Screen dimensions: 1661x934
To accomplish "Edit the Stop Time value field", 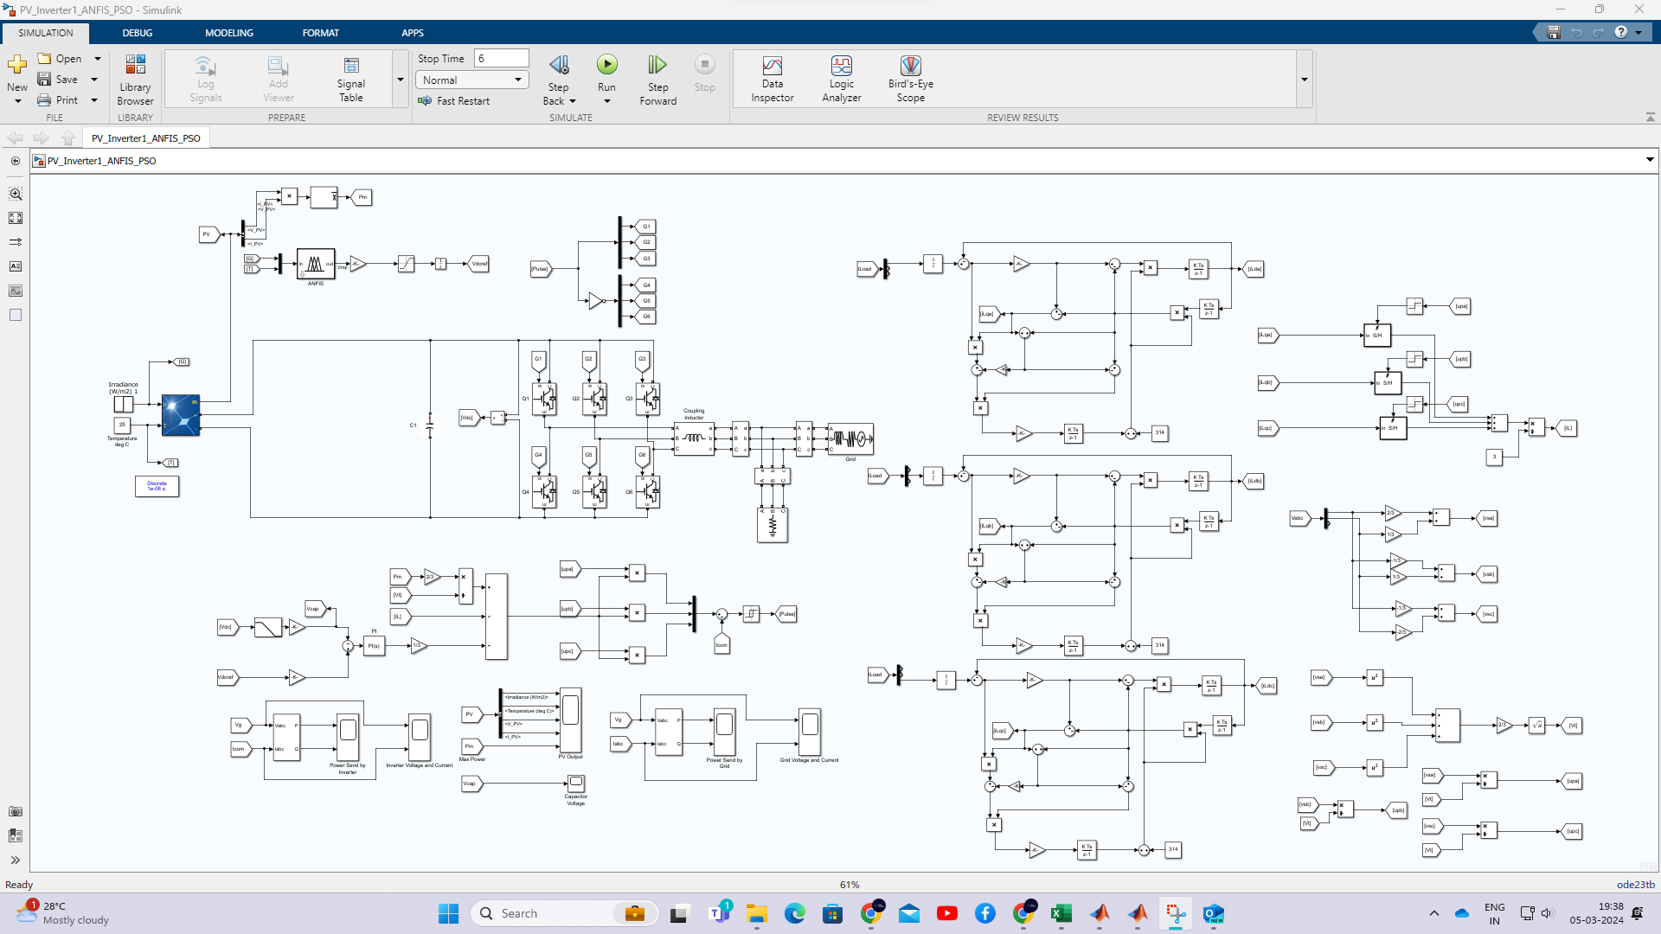I will (x=500, y=58).
